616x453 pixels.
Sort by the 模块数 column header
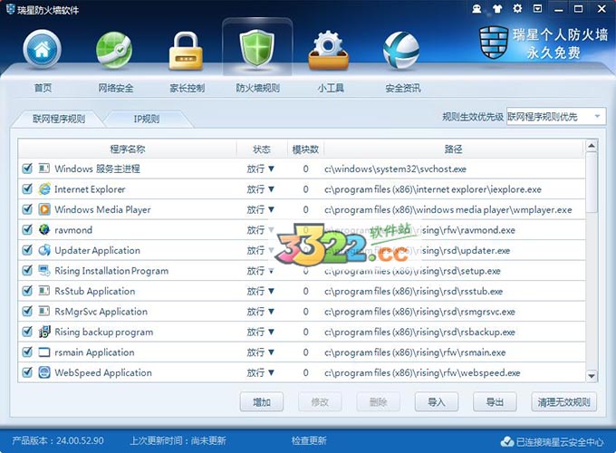[305, 149]
